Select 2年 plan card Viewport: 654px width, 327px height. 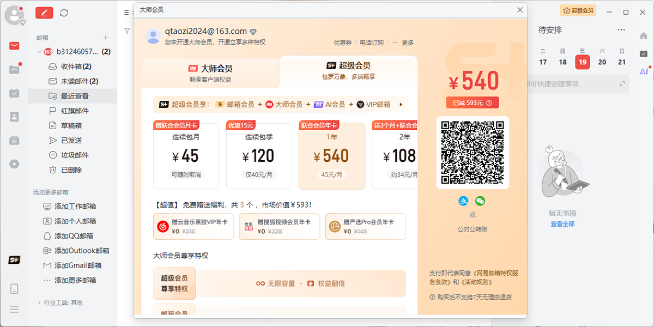tap(395, 155)
